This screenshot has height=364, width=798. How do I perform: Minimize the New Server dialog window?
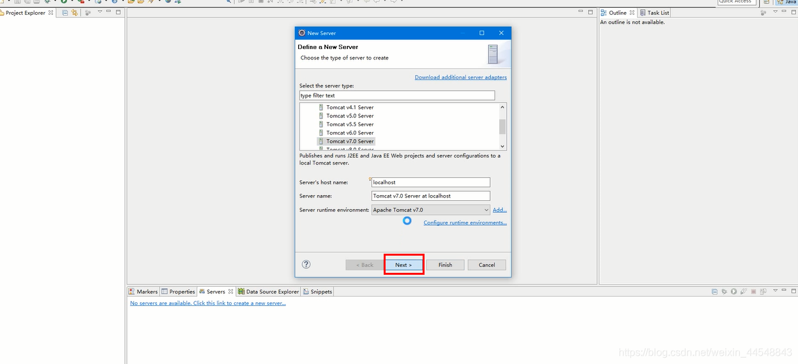(462, 33)
